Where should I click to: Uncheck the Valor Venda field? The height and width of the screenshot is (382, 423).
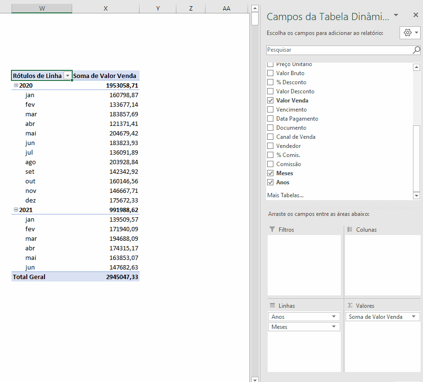[271, 101]
